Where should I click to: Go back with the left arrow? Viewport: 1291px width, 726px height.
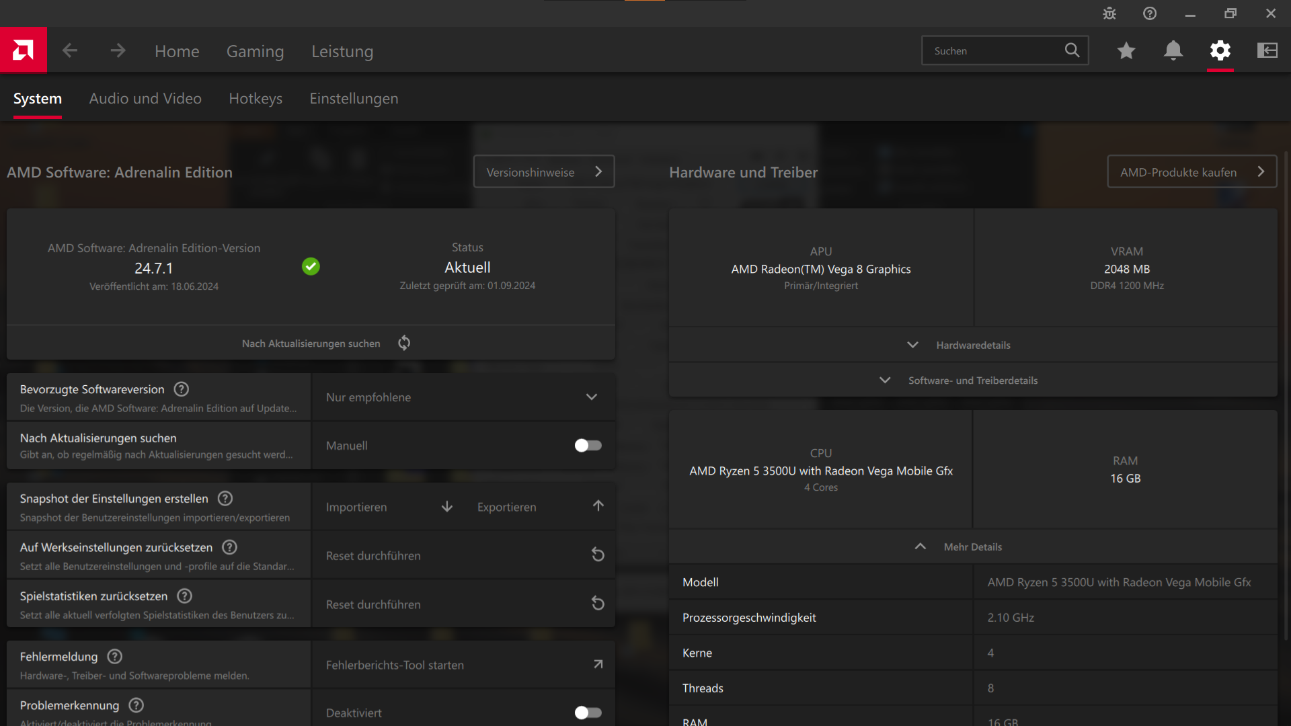tap(70, 50)
